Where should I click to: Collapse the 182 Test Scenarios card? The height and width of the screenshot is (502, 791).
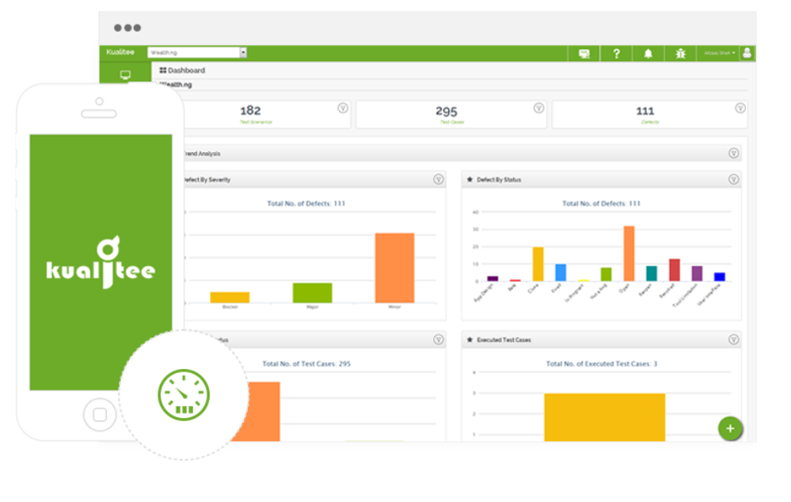343,108
